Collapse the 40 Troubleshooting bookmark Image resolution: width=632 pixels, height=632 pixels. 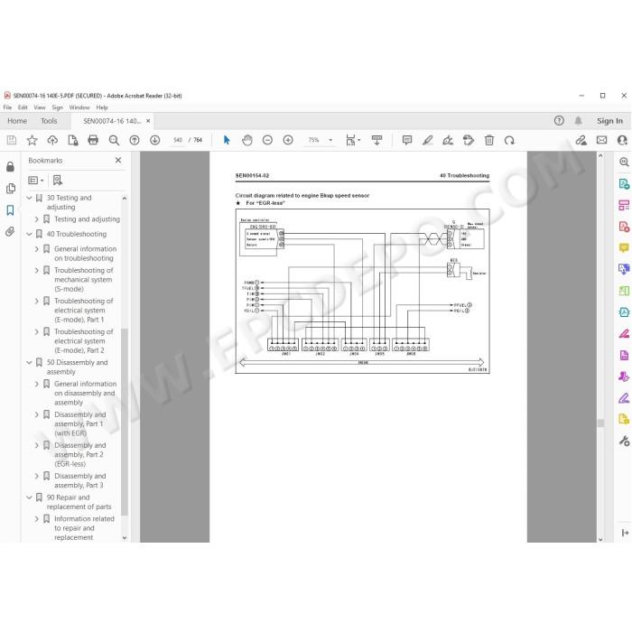(30, 234)
